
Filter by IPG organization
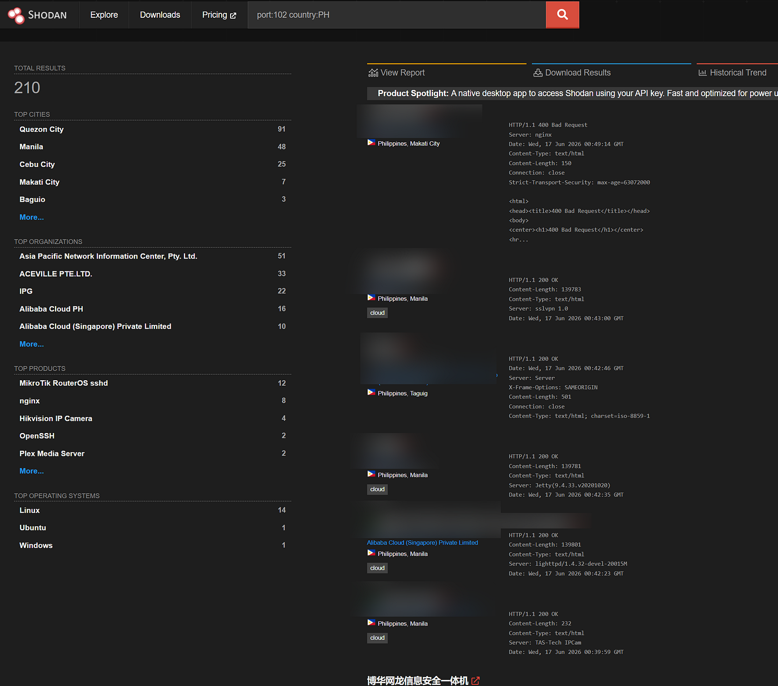(26, 291)
